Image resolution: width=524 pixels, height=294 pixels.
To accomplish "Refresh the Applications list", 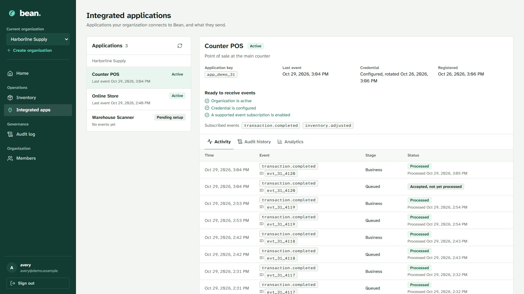I will (180, 46).
